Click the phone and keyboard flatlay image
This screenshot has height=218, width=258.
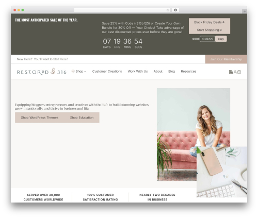pos(222,172)
